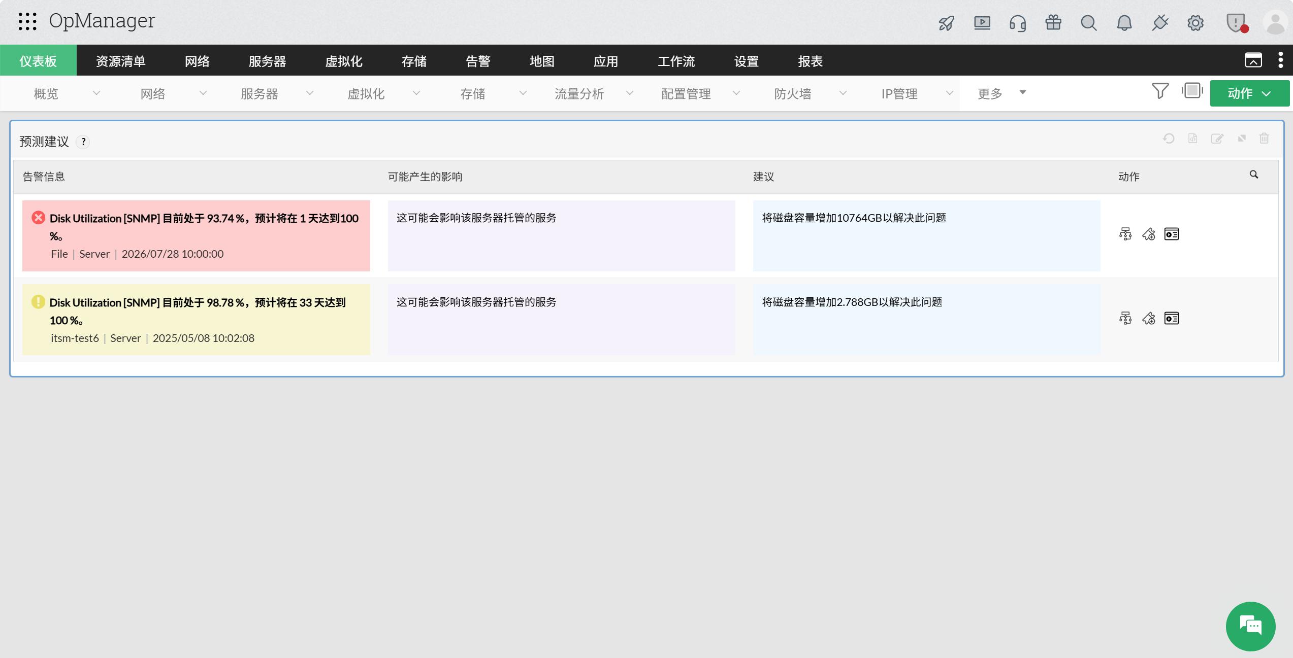Click the headset support icon
This screenshot has height=658, width=1293.
coord(1018,23)
